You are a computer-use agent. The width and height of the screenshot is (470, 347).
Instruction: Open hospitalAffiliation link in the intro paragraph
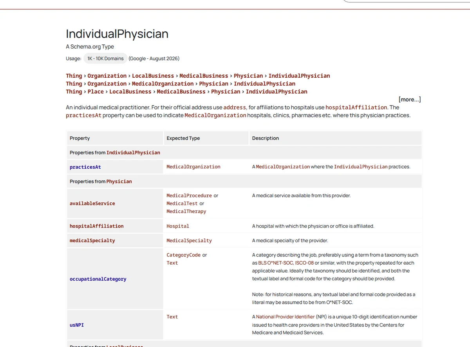coord(356,107)
